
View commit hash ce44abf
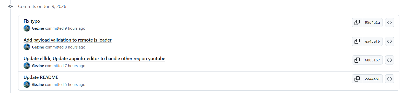pyautogui.click(x=372, y=79)
